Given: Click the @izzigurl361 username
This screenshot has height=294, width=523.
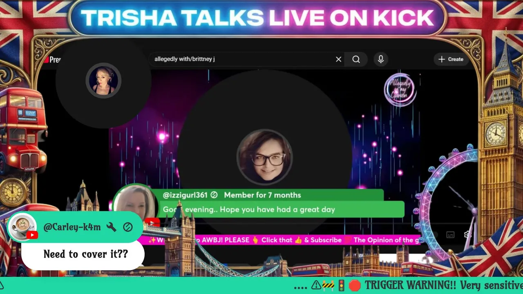Looking at the screenshot, I should pos(185,195).
